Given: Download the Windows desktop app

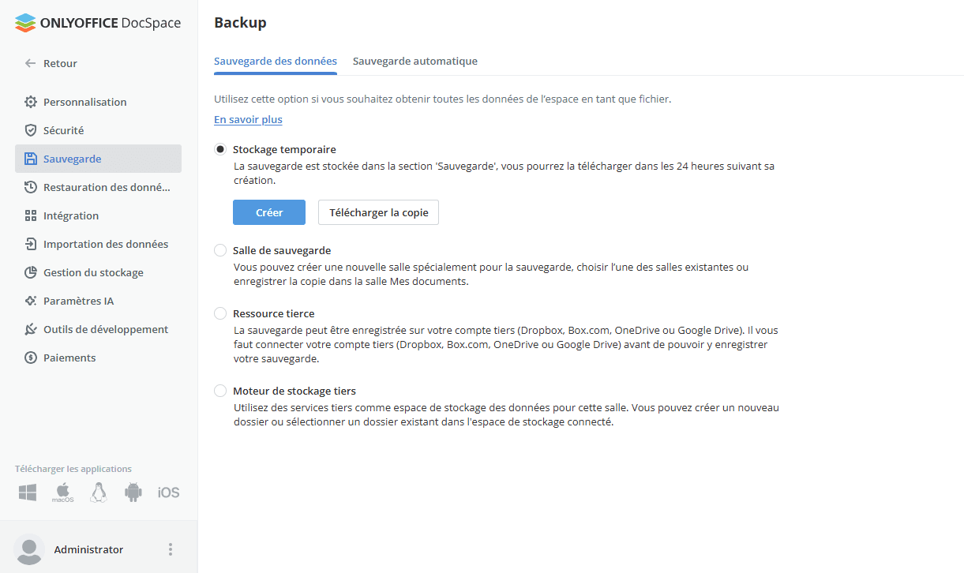Looking at the screenshot, I should point(28,492).
